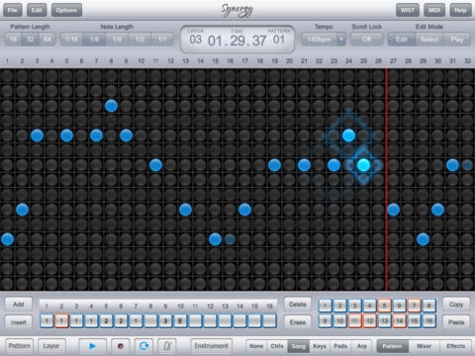Click the WIST button
This screenshot has width=475, height=356.
tap(408, 10)
